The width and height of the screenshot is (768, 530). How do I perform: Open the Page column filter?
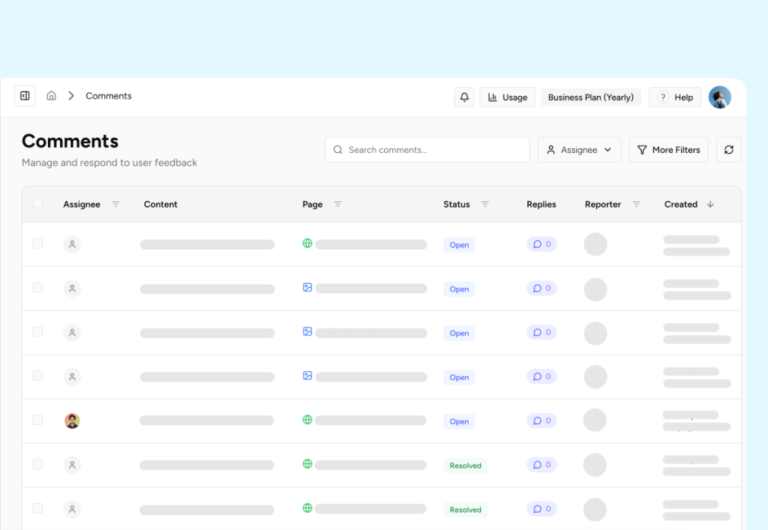[x=337, y=204]
